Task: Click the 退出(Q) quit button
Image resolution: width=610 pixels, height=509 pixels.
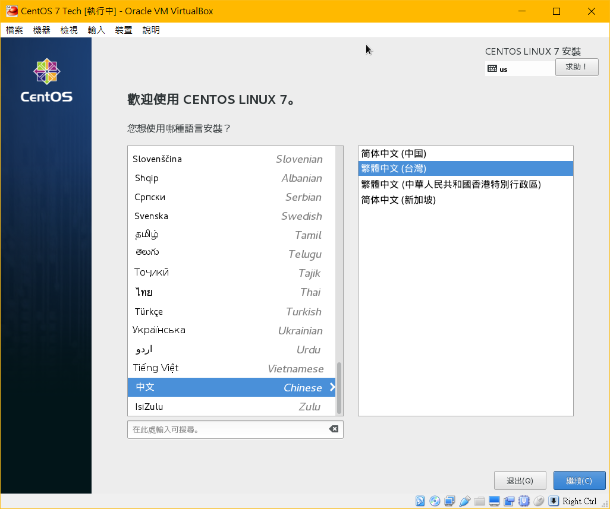Action: [x=520, y=480]
